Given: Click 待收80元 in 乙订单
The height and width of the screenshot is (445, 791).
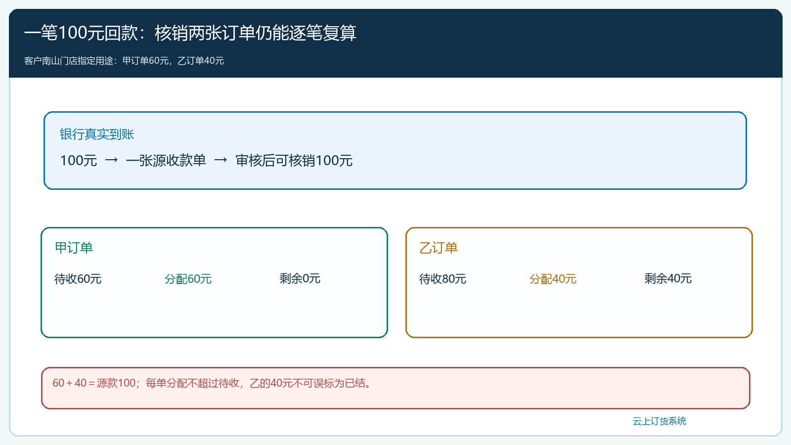Looking at the screenshot, I should [443, 279].
